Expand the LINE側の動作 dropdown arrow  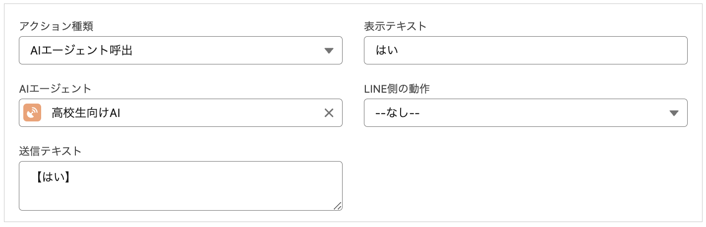coord(673,113)
